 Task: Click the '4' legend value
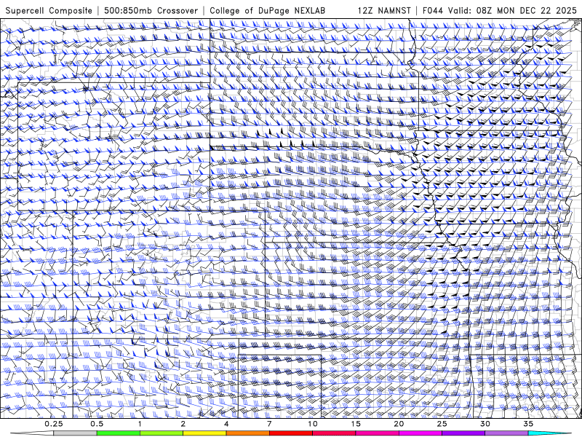click(226, 424)
